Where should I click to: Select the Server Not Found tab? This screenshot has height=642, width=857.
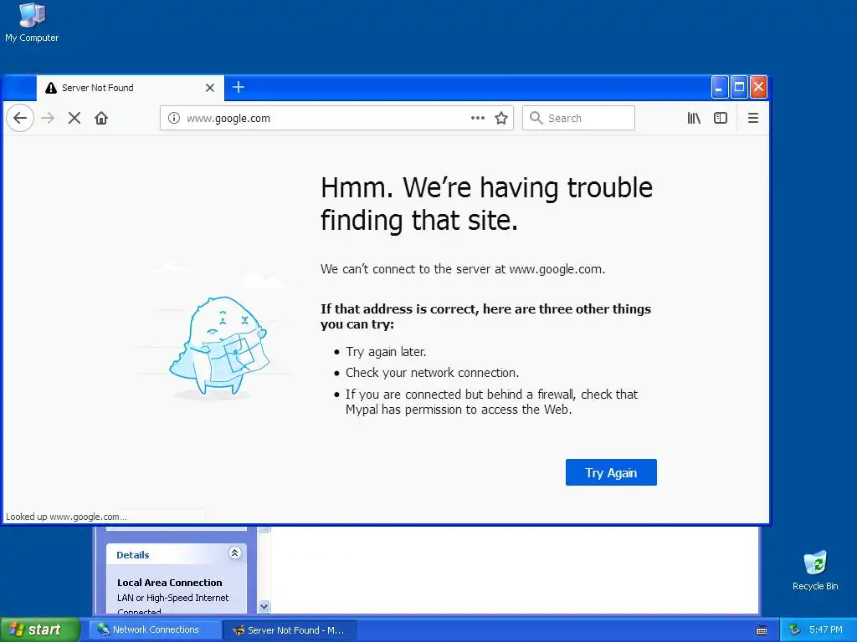(130, 88)
